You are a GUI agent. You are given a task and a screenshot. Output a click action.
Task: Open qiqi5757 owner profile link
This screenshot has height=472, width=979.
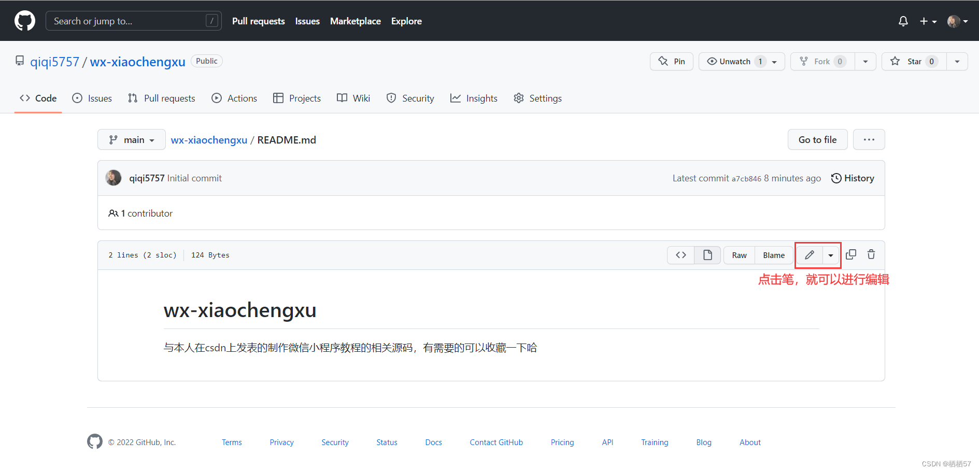(x=54, y=62)
